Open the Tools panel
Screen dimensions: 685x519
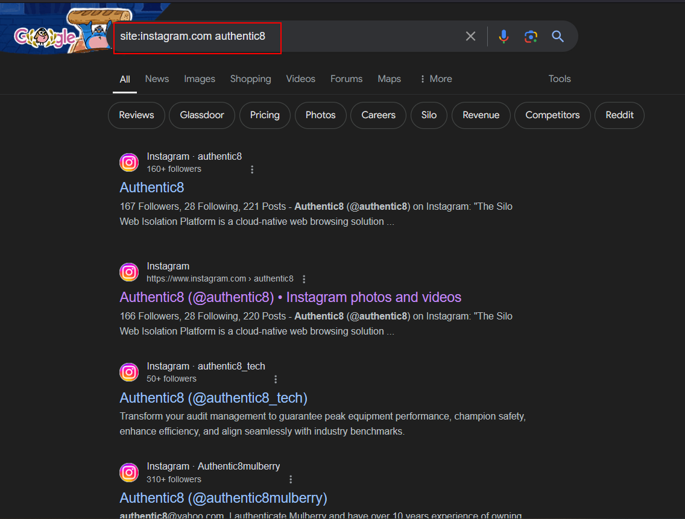pos(559,79)
